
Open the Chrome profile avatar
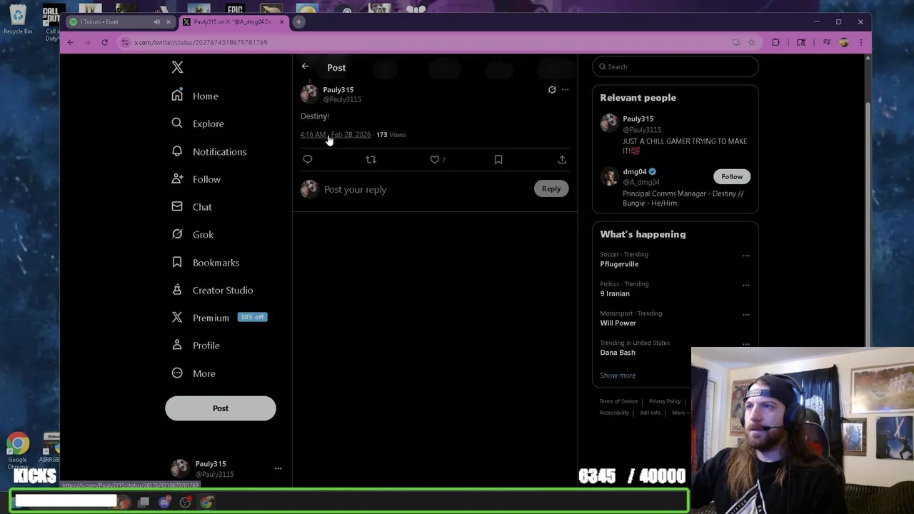point(844,42)
